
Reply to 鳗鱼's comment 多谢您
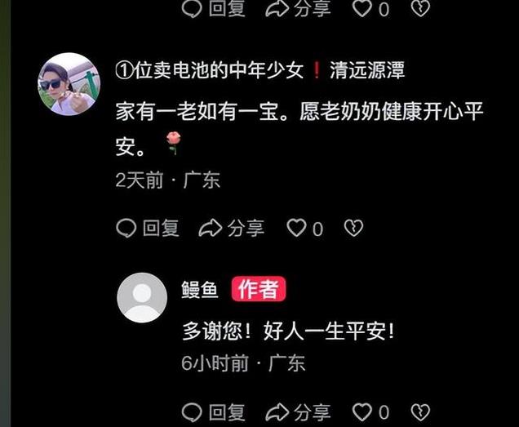214,412
